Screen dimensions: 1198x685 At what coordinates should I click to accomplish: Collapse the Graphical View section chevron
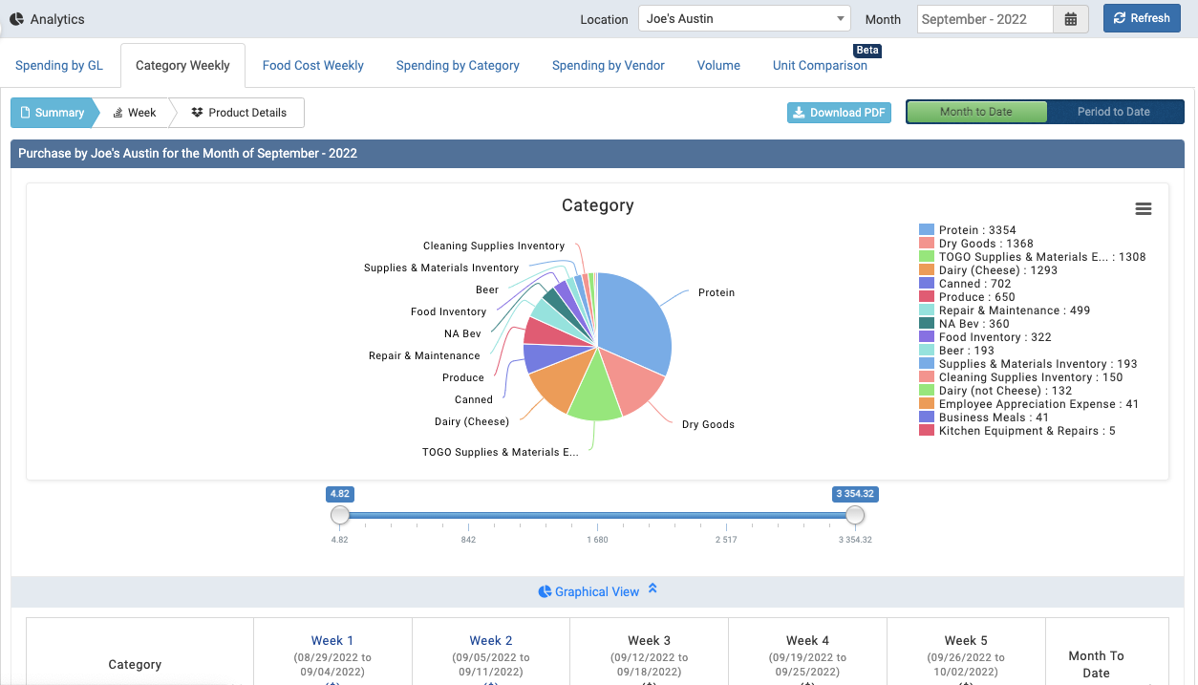[653, 589]
